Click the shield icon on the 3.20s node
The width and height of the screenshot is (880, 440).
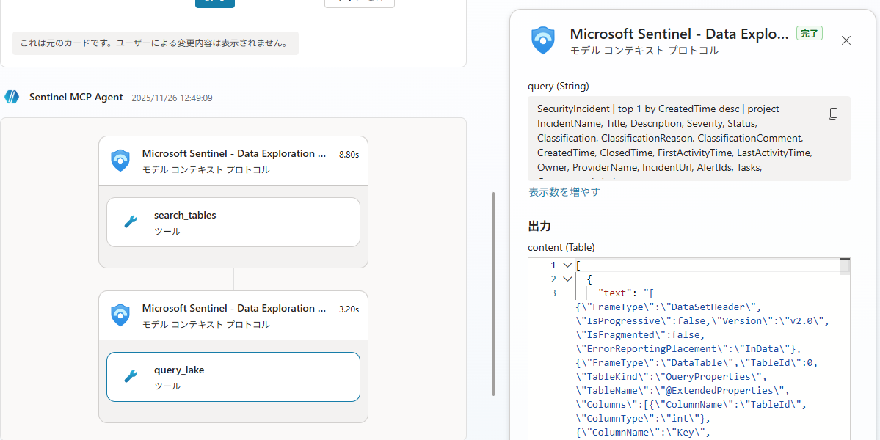(x=120, y=315)
